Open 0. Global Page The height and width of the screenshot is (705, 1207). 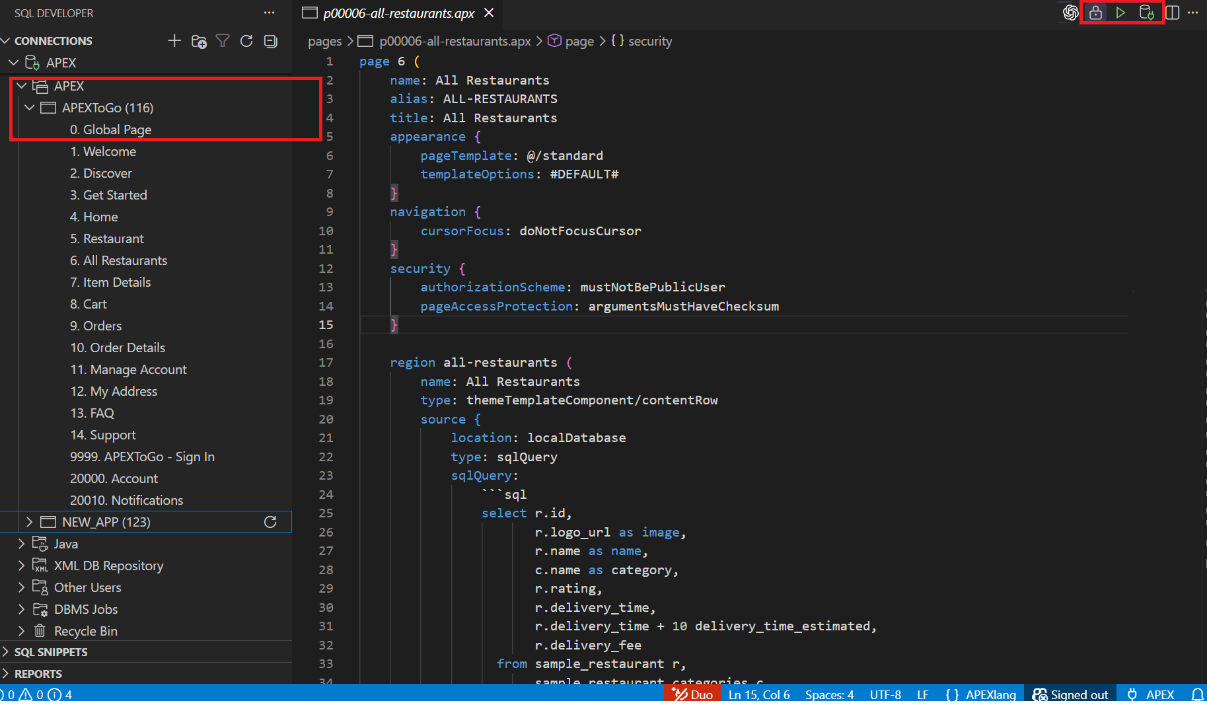[110, 130]
